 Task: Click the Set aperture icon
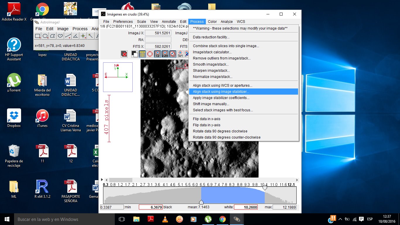point(180,54)
